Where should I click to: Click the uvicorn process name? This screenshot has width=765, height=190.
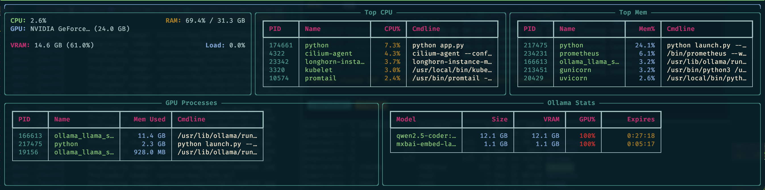point(573,79)
